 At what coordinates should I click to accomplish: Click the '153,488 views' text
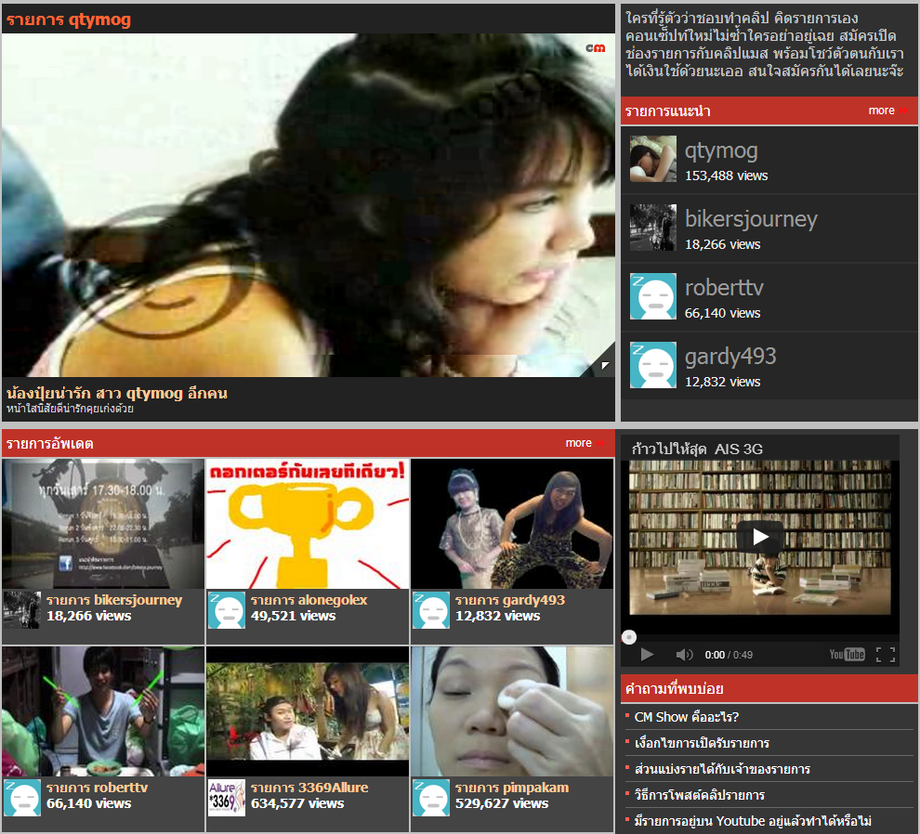tap(726, 176)
